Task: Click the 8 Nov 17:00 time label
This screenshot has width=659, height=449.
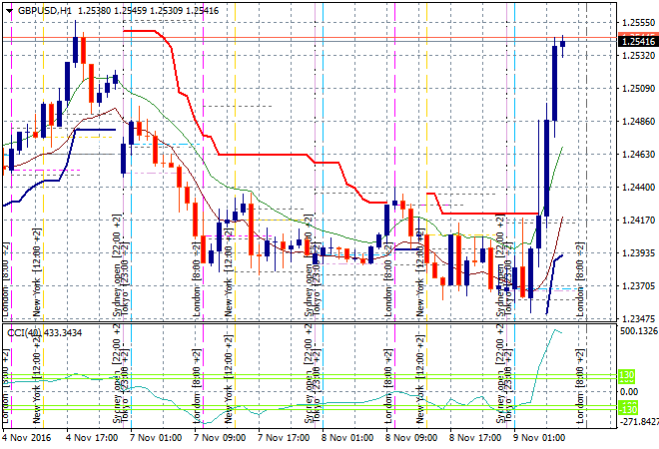Action: pyautogui.click(x=474, y=438)
